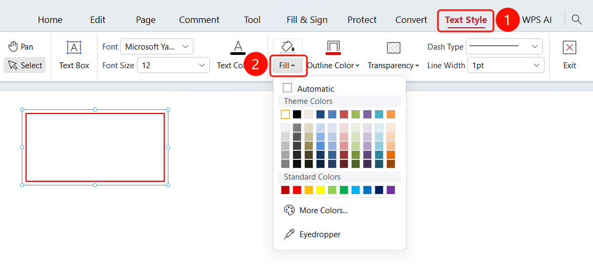Pick the black theme color swatch
593x275 pixels.
click(x=297, y=114)
